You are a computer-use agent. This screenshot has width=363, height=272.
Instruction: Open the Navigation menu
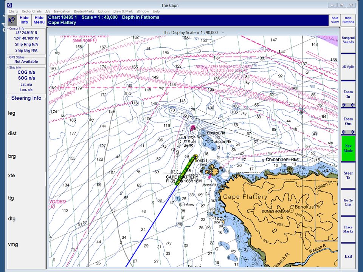[x=62, y=11]
